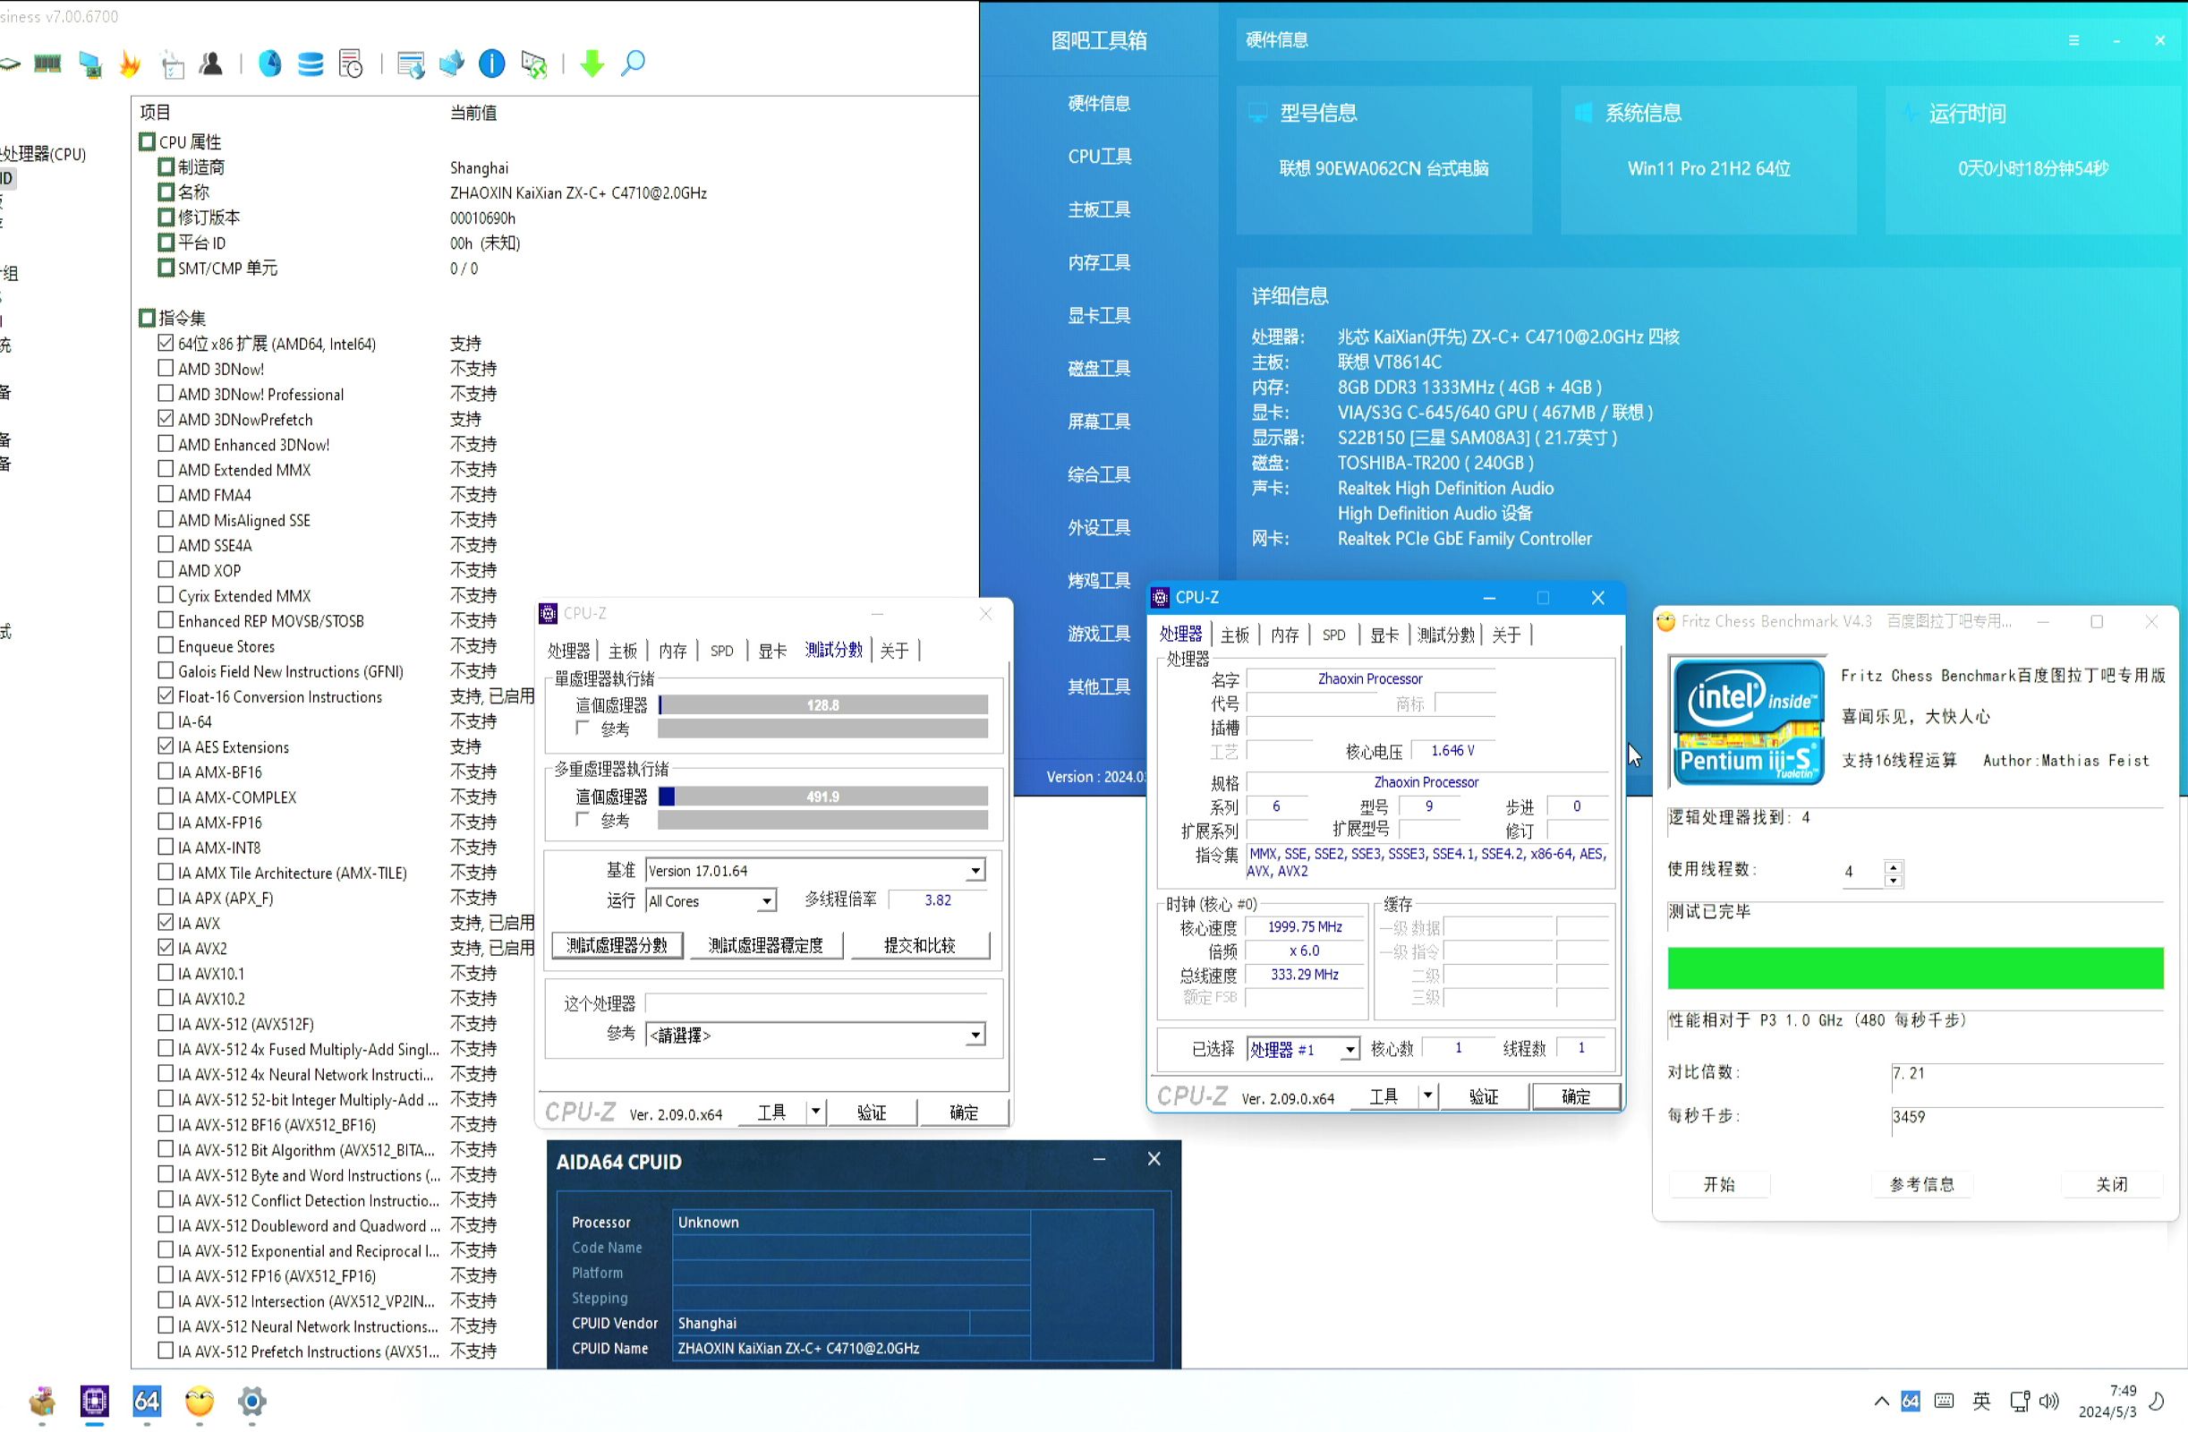This screenshot has height=1432, width=2188.
Task: Click 提交和比较 button
Action: [x=920, y=945]
